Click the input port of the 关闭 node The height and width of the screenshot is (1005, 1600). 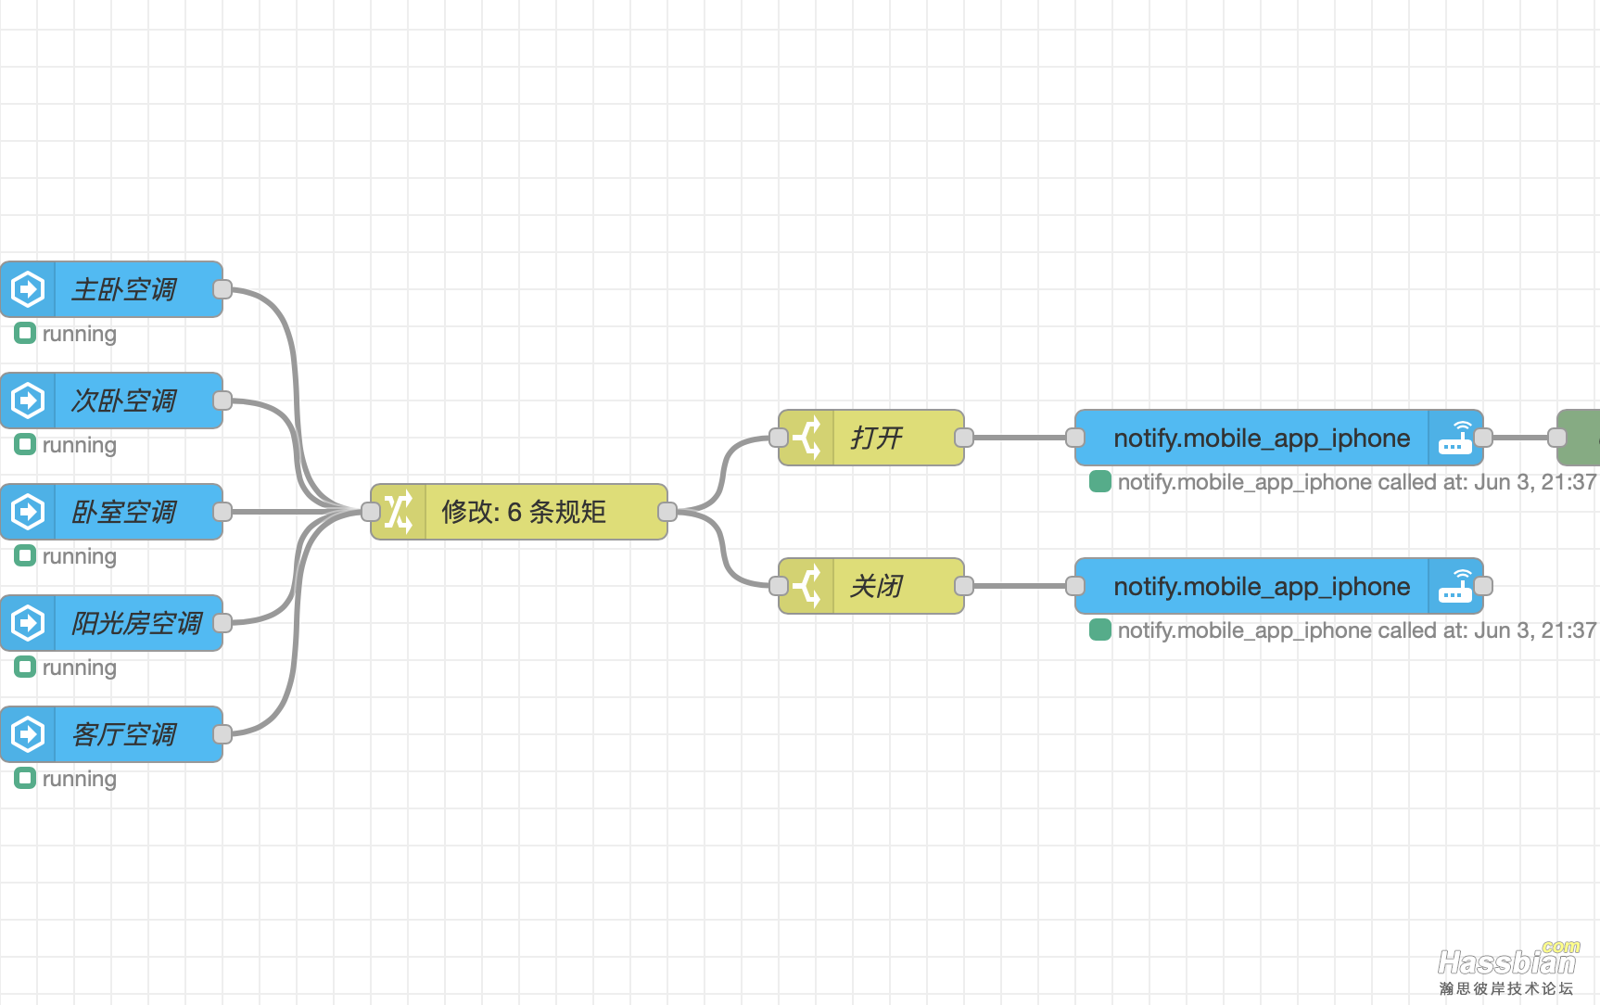click(x=779, y=586)
